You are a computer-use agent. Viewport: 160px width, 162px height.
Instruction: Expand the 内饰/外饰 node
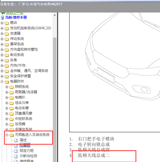pos(2,66)
